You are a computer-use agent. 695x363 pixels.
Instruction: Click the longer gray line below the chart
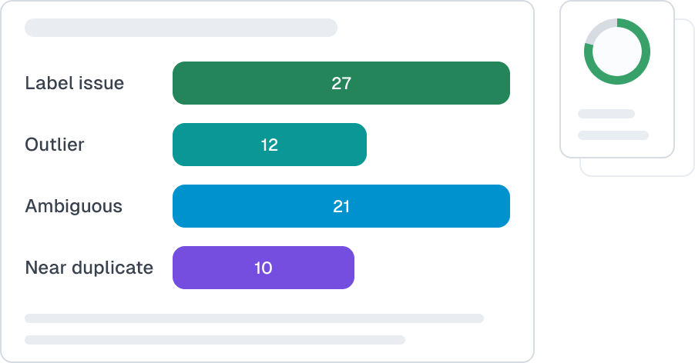(x=254, y=318)
